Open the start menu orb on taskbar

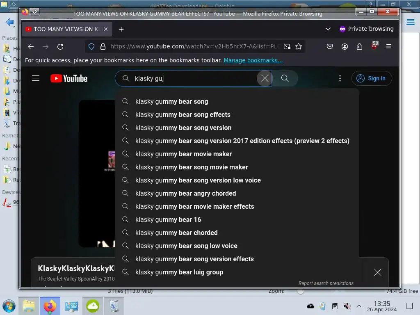(9, 306)
